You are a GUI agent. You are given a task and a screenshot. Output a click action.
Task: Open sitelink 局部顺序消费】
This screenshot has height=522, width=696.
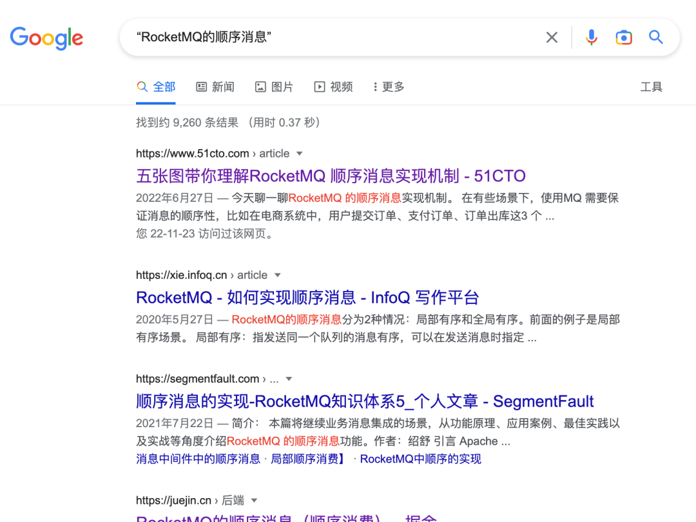coord(308,459)
